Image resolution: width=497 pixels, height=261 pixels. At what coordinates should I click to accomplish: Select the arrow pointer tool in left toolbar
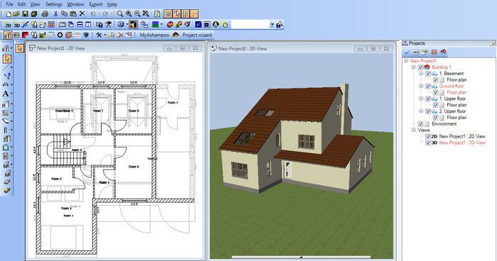click(7, 59)
